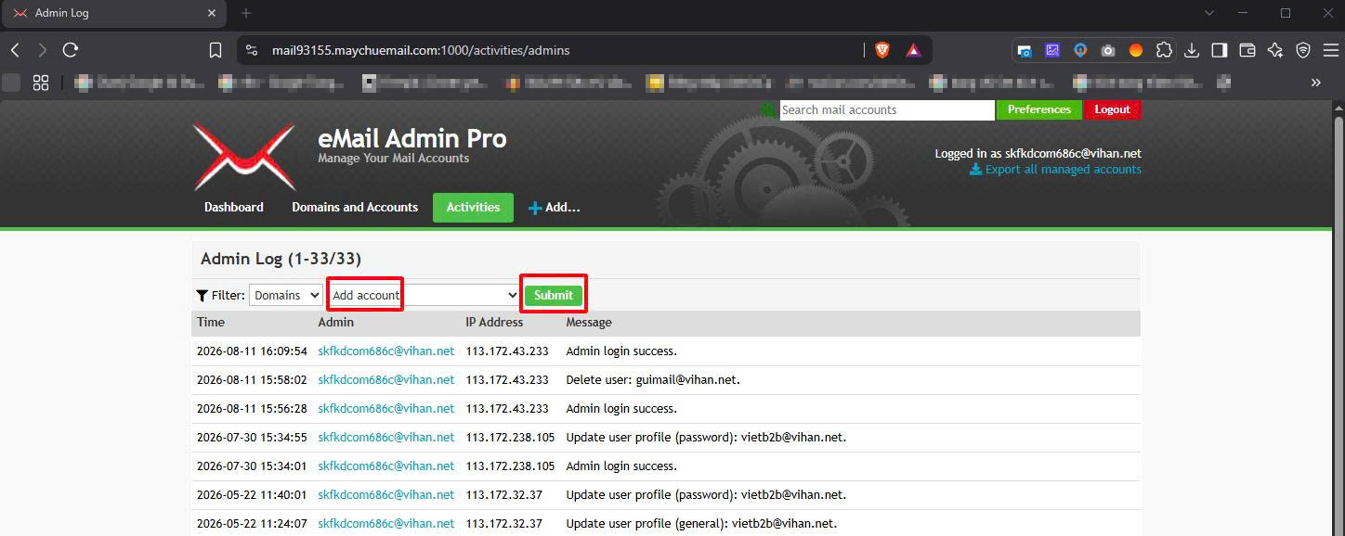Screen dimensions: 1345x536
Task: Click the orange circle extension icon
Action: click(1136, 50)
